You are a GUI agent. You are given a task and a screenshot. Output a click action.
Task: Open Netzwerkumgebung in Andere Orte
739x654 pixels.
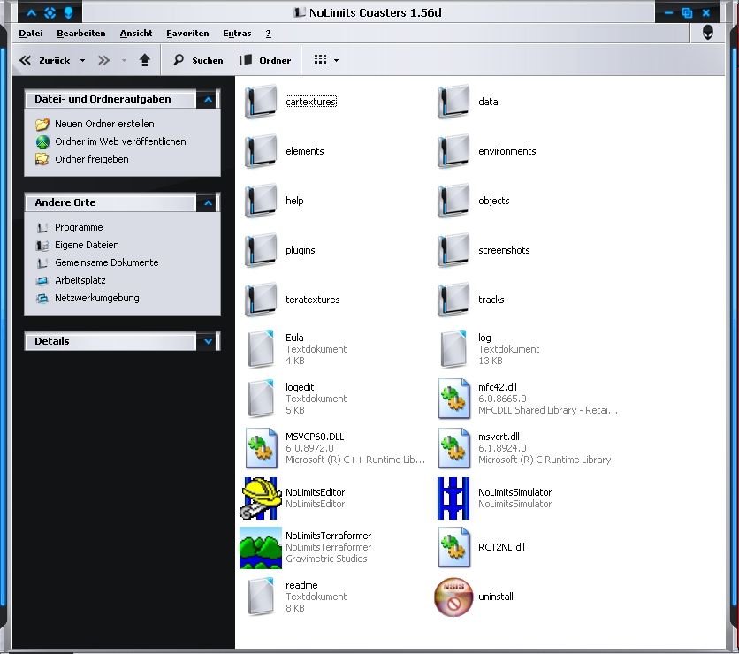point(97,298)
